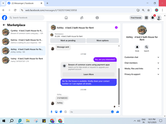Click chat scroll up arrow
Image resolution: width=166 pixels, height=124 pixels.
point(119,46)
